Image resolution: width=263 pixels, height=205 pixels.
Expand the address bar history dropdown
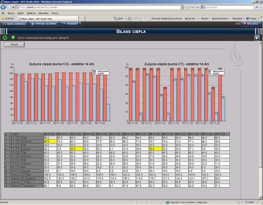coord(182,7)
